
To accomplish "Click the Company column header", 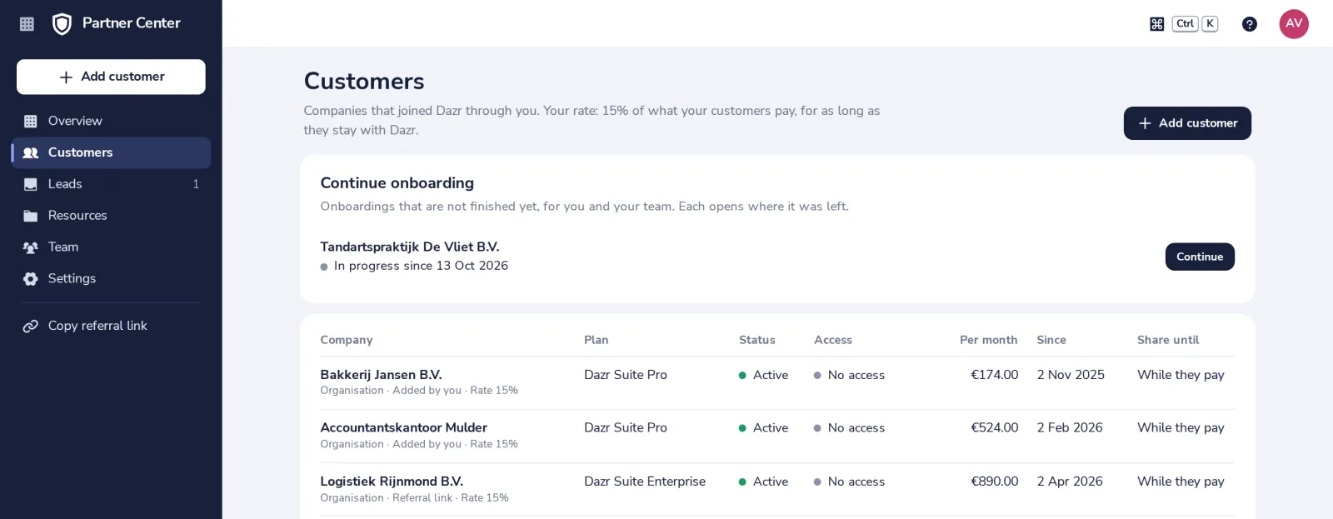I will point(347,340).
